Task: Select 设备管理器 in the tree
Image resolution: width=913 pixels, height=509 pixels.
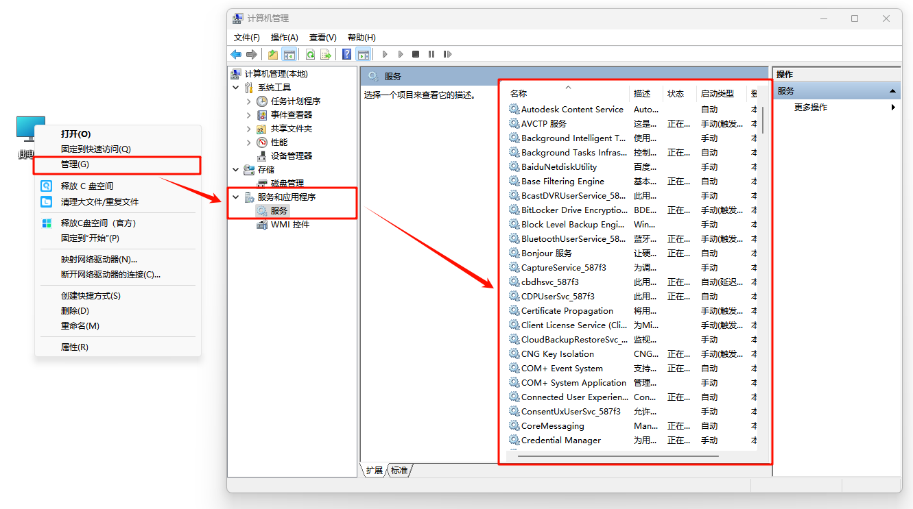Action: pos(291,156)
